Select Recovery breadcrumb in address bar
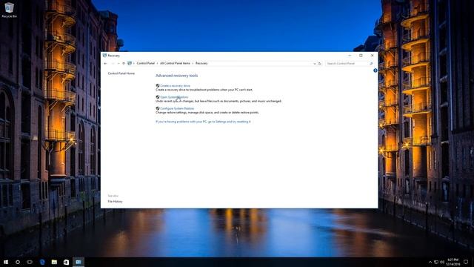This screenshot has width=474, height=267. (201, 64)
